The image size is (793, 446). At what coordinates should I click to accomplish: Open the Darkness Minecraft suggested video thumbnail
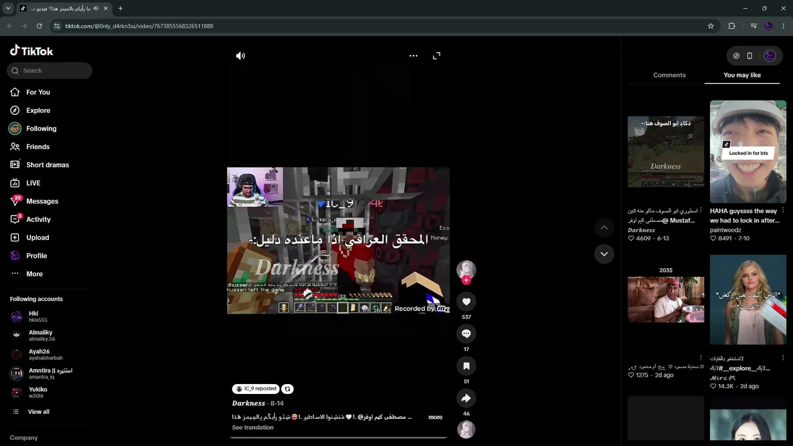666,152
